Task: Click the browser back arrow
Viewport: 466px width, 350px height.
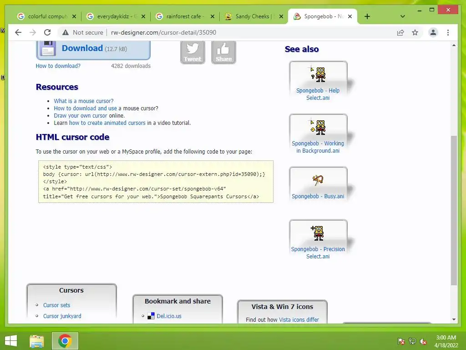Action: click(18, 32)
